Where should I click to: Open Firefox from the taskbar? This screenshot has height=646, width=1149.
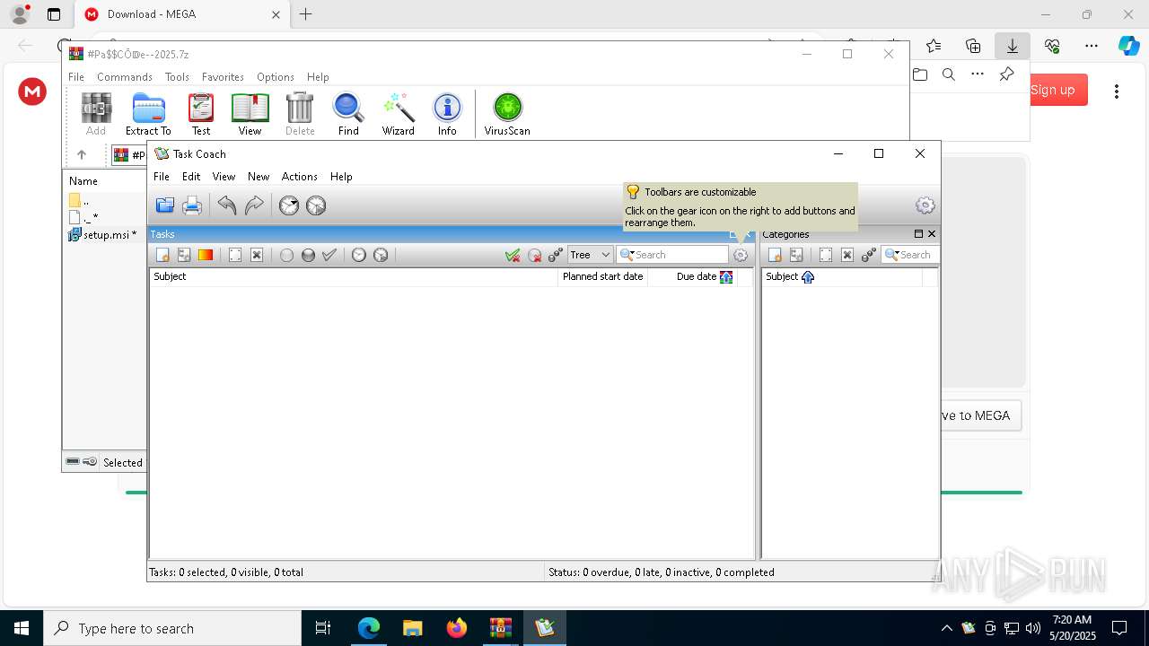pyautogui.click(x=457, y=628)
